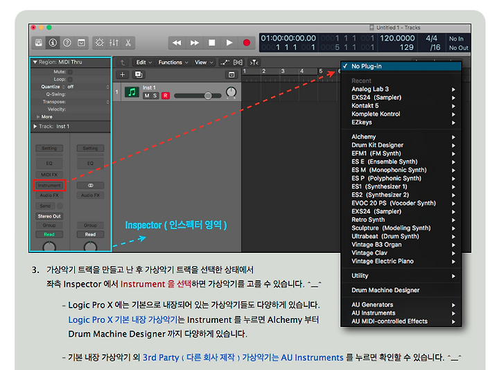This screenshot has height=370, width=499.
Task: Click the 01:00:00:00.00 timecode display
Action: pos(288,38)
